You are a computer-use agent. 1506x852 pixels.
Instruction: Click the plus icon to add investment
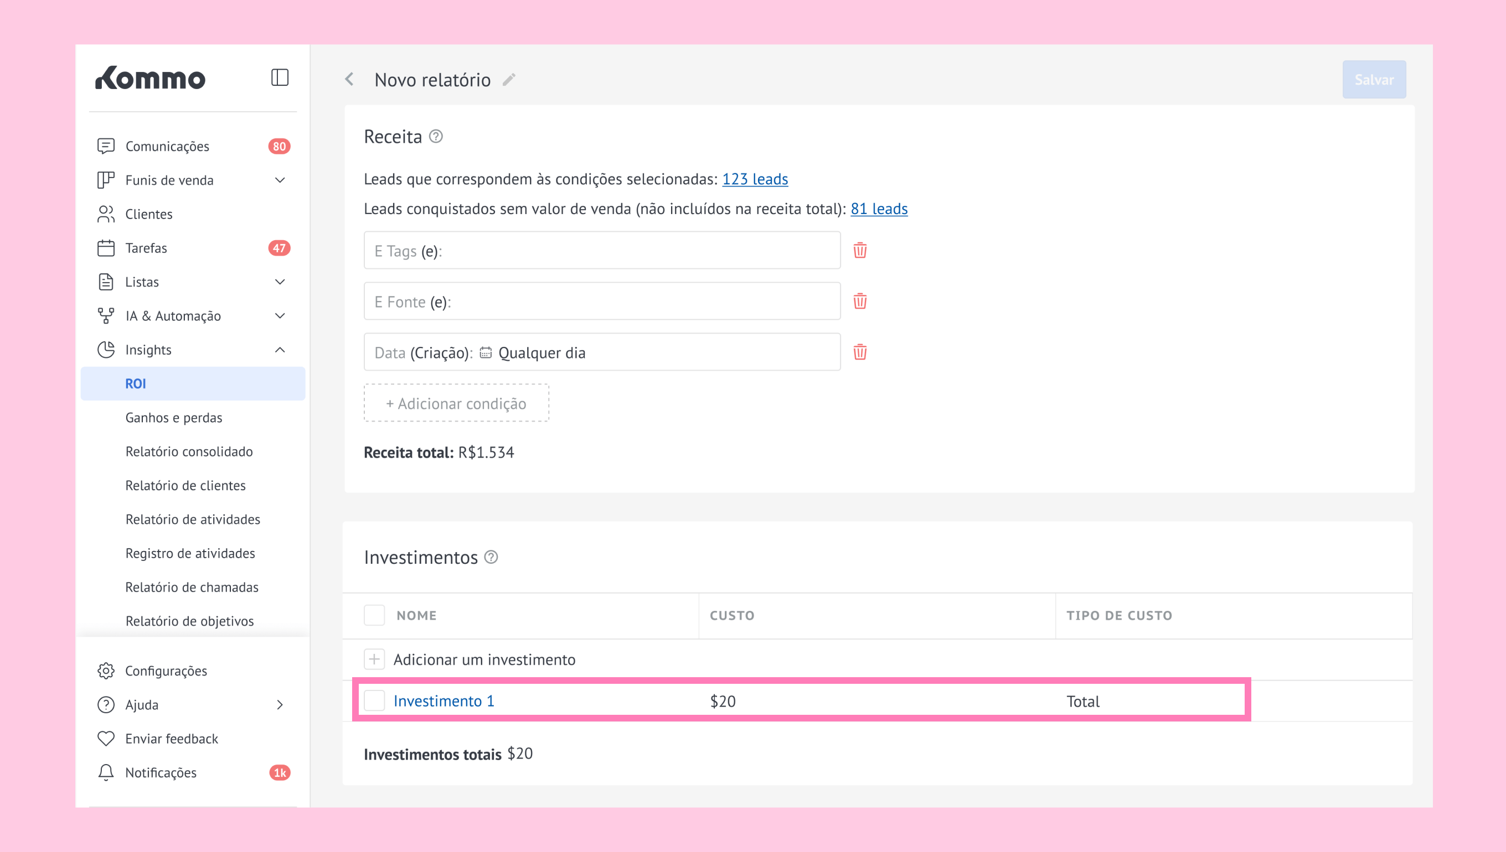[x=374, y=659]
